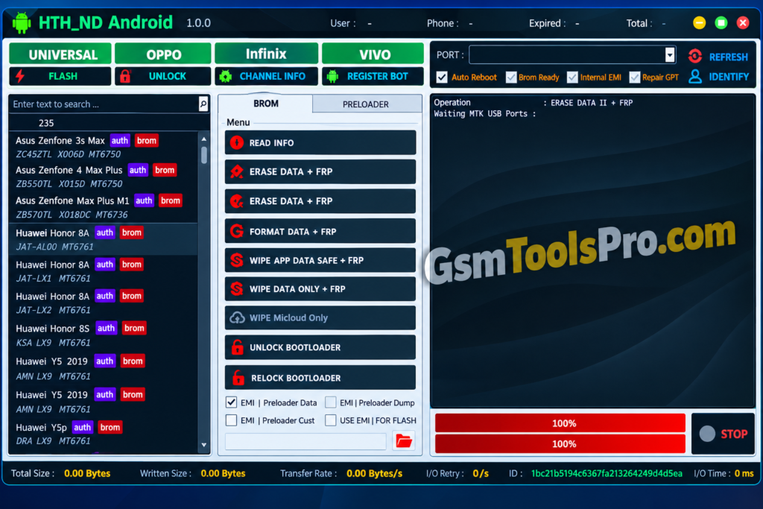Click the REFRESH text button
Image resolution: width=763 pixels, height=509 pixels.
(x=729, y=57)
